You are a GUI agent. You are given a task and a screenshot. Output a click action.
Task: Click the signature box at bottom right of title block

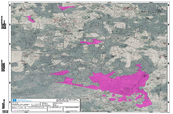[x=72, y=109]
